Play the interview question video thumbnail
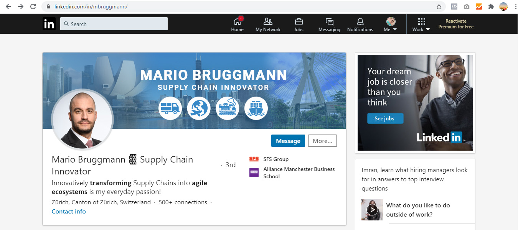This screenshot has height=230, width=518. click(x=372, y=209)
